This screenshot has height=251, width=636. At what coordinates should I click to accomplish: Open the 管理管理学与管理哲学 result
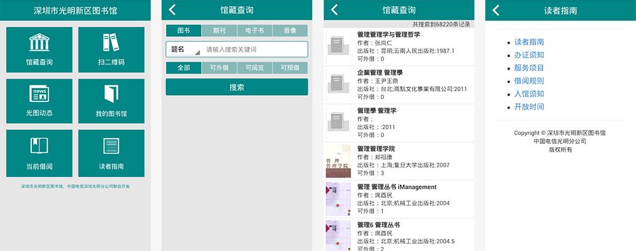[x=399, y=47]
